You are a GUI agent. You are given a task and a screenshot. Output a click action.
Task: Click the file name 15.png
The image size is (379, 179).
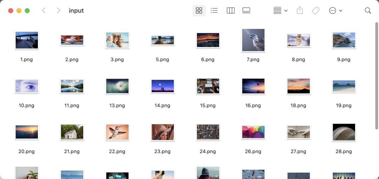208,106
